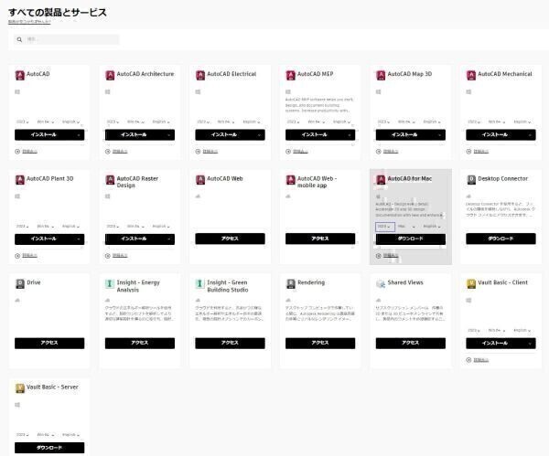
Task: Expand the AutoCAD install button arrow
Action: point(79,135)
